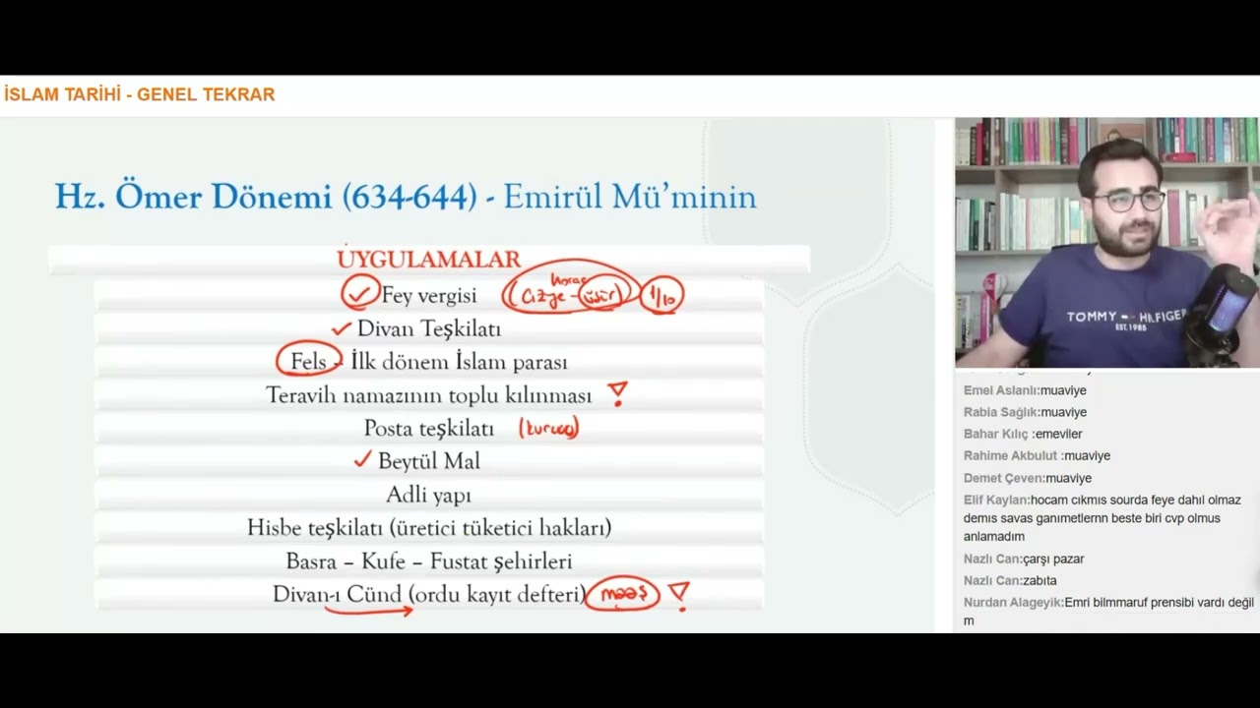The height and width of the screenshot is (708, 1260).
Task: Click the İSLAM TARİHİ - GENEL TEKRAR header
Action: click(139, 94)
